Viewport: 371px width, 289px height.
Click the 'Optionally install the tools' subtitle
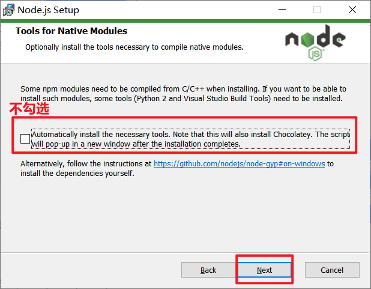pyautogui.click(x=134, y=47)
